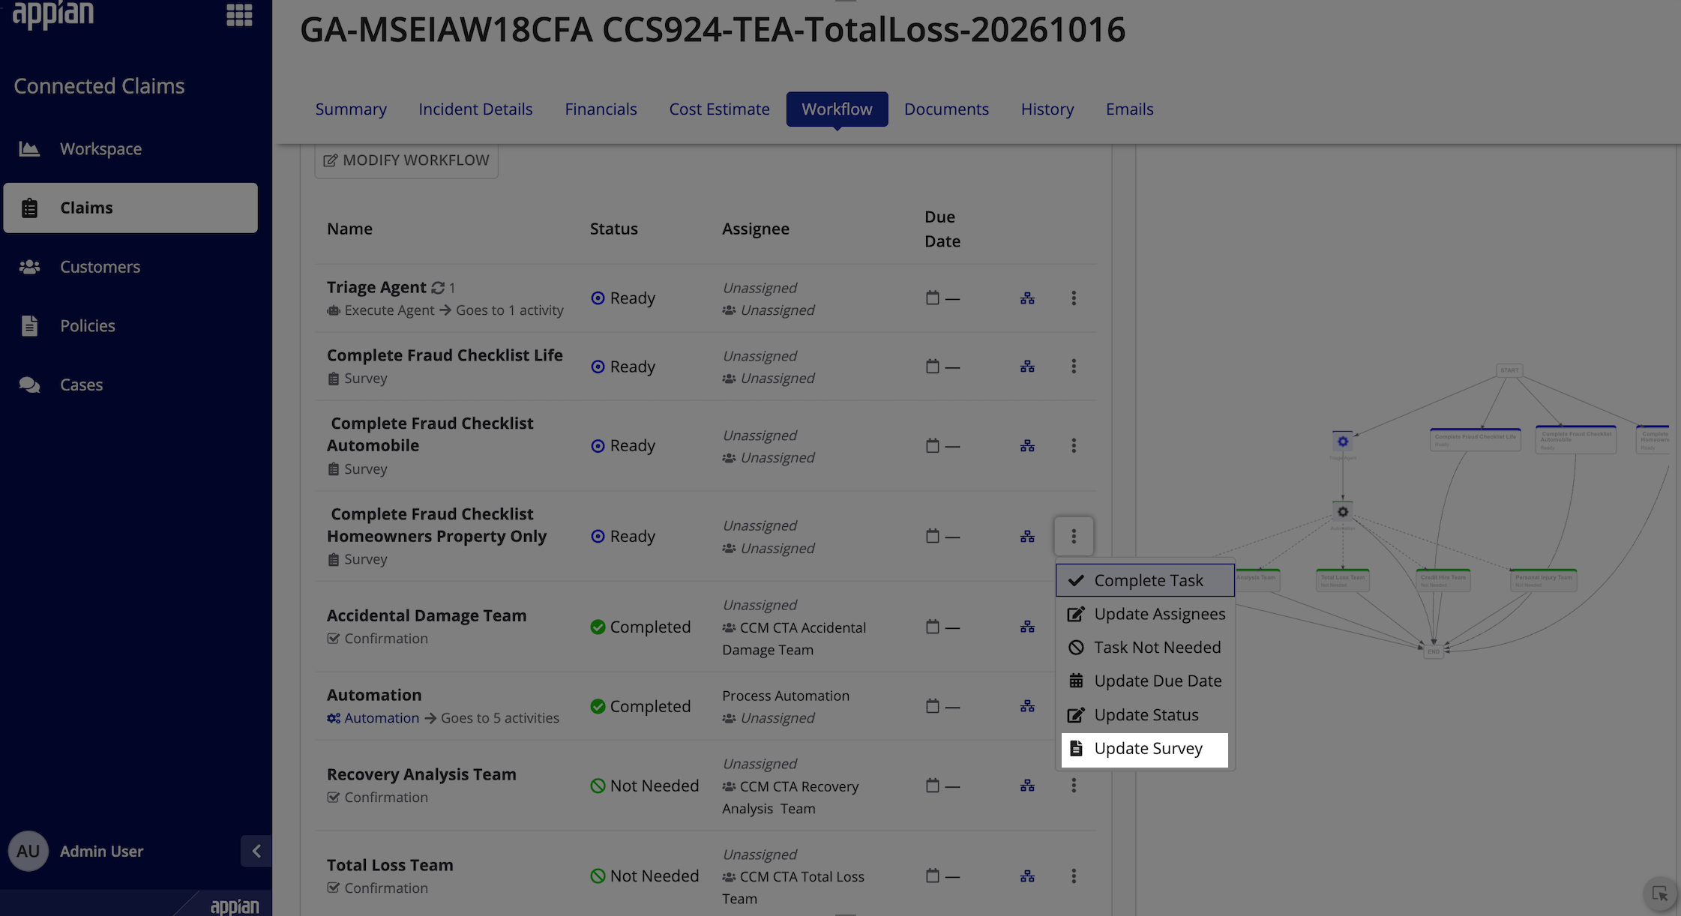Image resolution: width=1681 pixels, height=916 pixels.
Task: Click the Automation link under Automation task
Action: [381, 718]
